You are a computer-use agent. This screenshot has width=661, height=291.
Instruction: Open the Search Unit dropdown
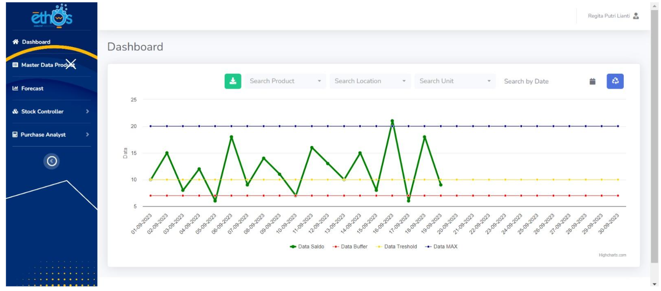click(455, 81)
